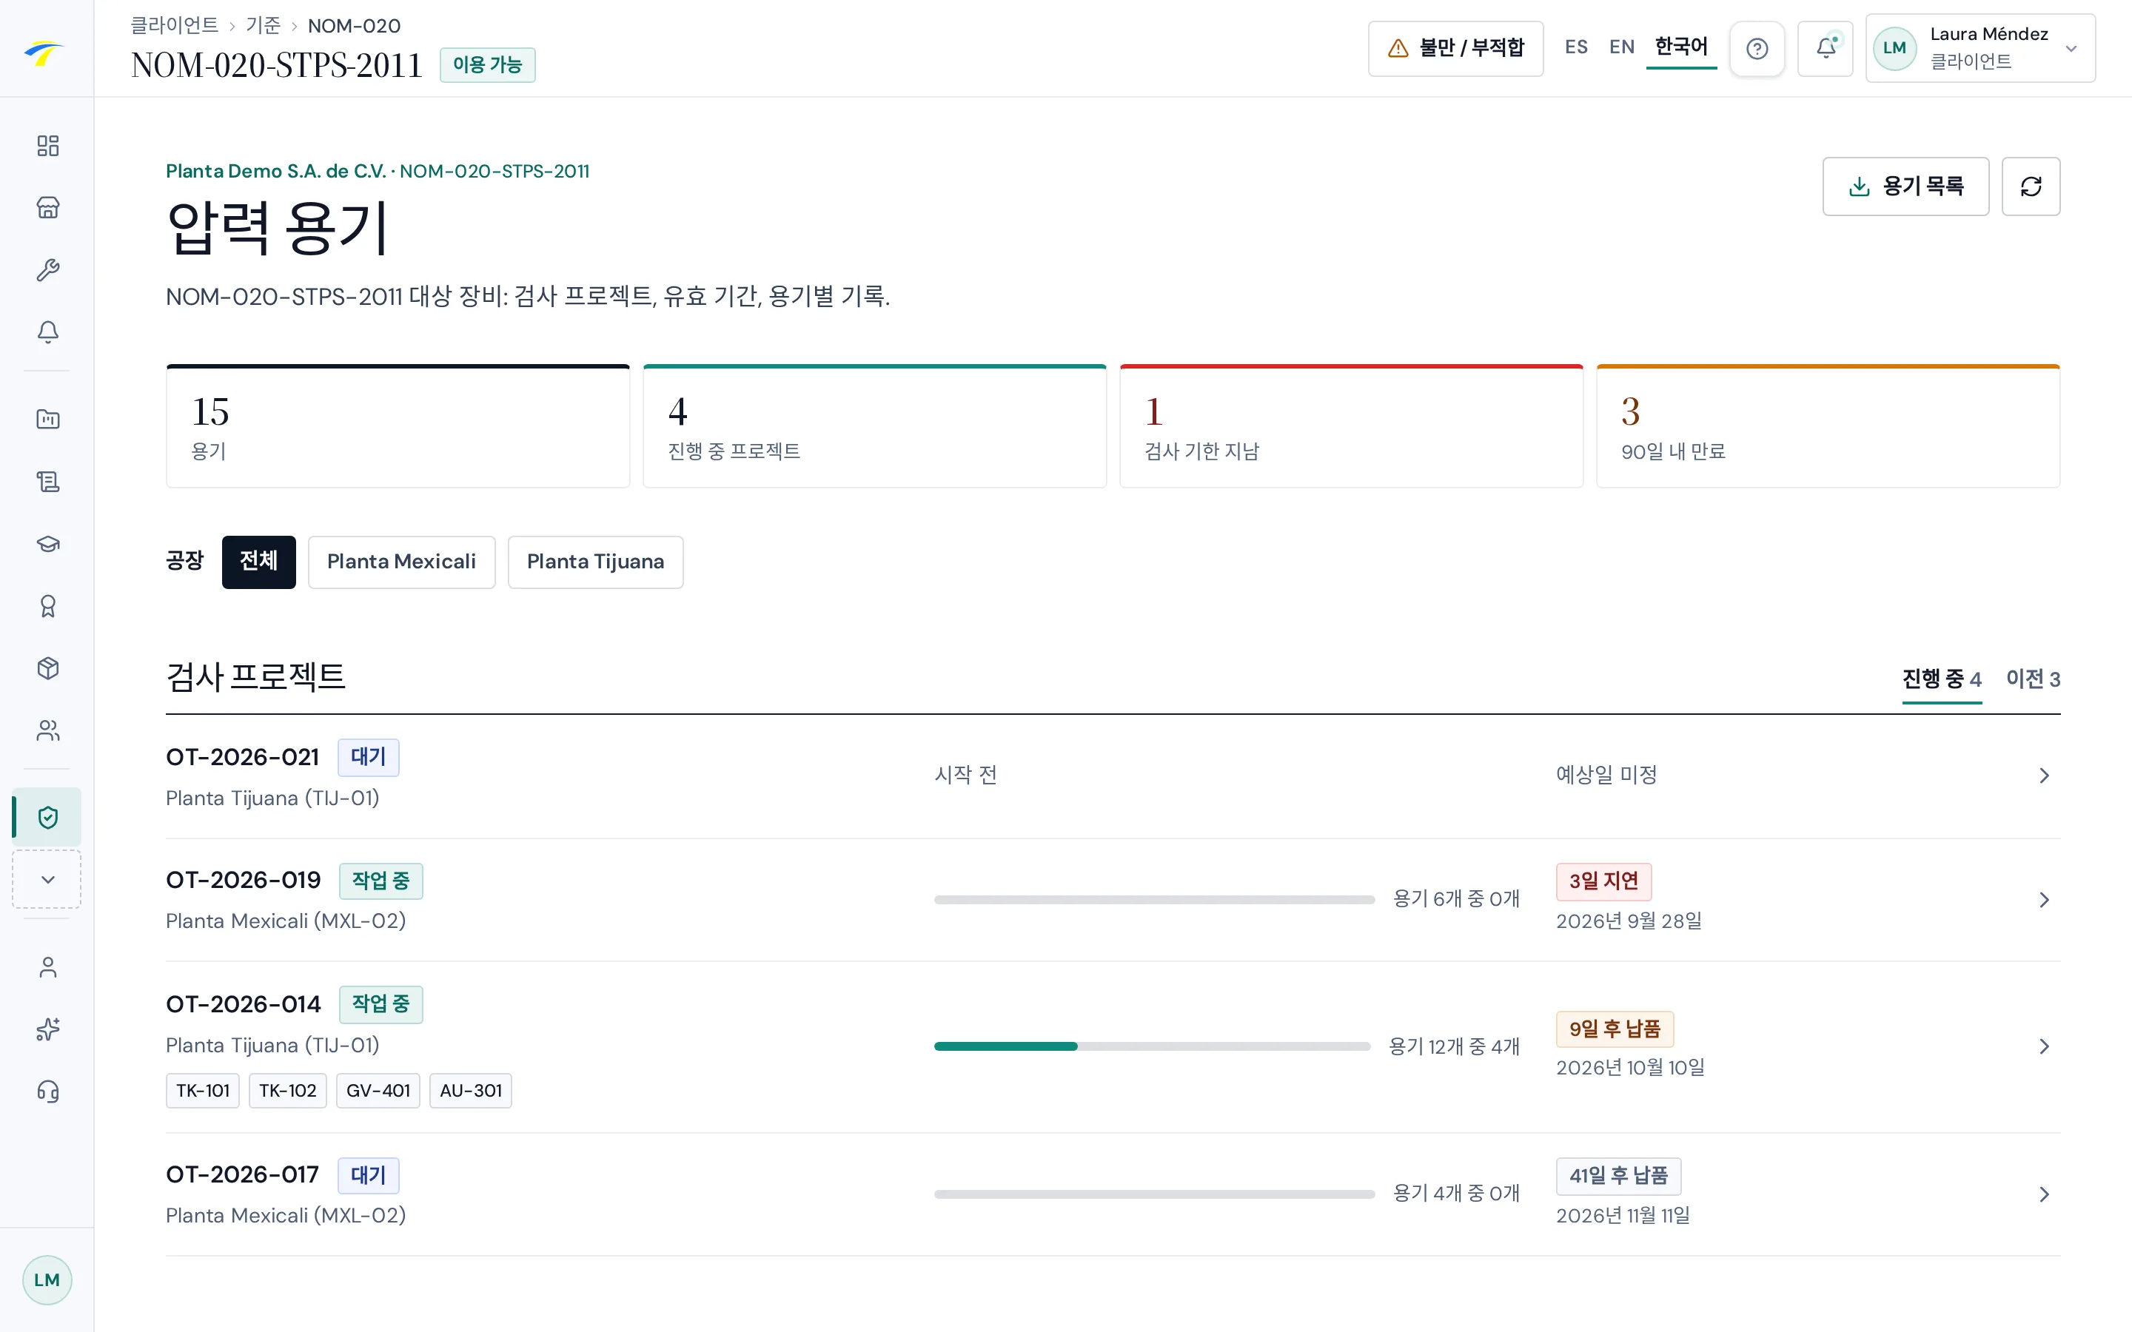Click OT-2026-014 progress bar
Viewport: 2132px width, 1332px height.
tap(1153, 1046)
